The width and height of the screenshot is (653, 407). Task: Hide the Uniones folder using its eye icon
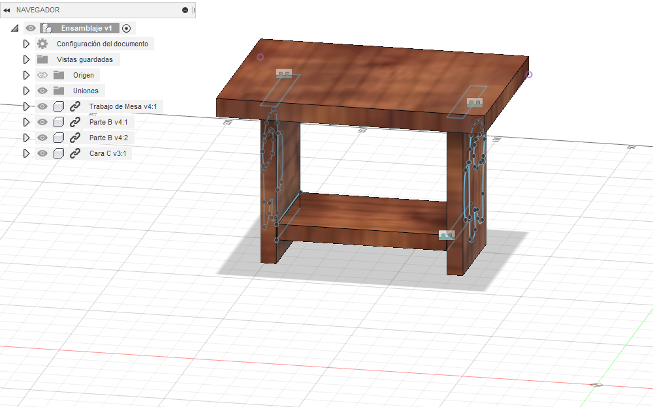click(x=42, y=91)
